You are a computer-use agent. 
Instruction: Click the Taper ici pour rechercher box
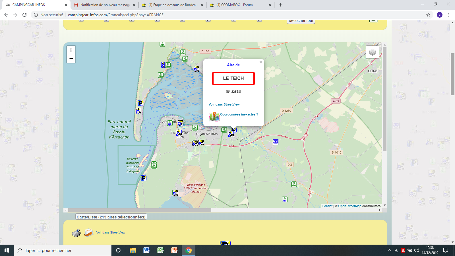(63, 250)
